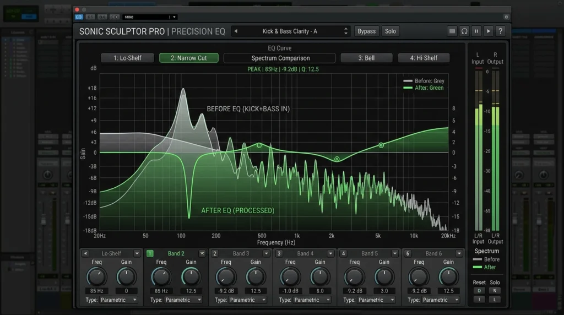564x315 pixels.
Task: Open the Band 2 Type Parametric dropdown
Action: point(183,300)
